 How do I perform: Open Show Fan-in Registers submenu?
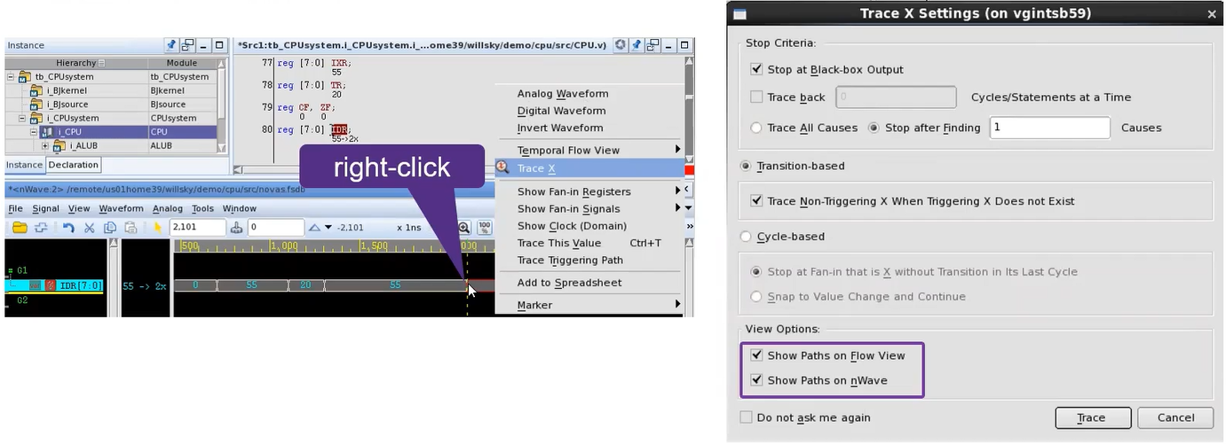tap(589, 191)
